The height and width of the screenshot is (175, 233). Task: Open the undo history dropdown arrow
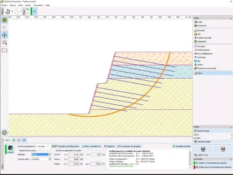point(12,12)
